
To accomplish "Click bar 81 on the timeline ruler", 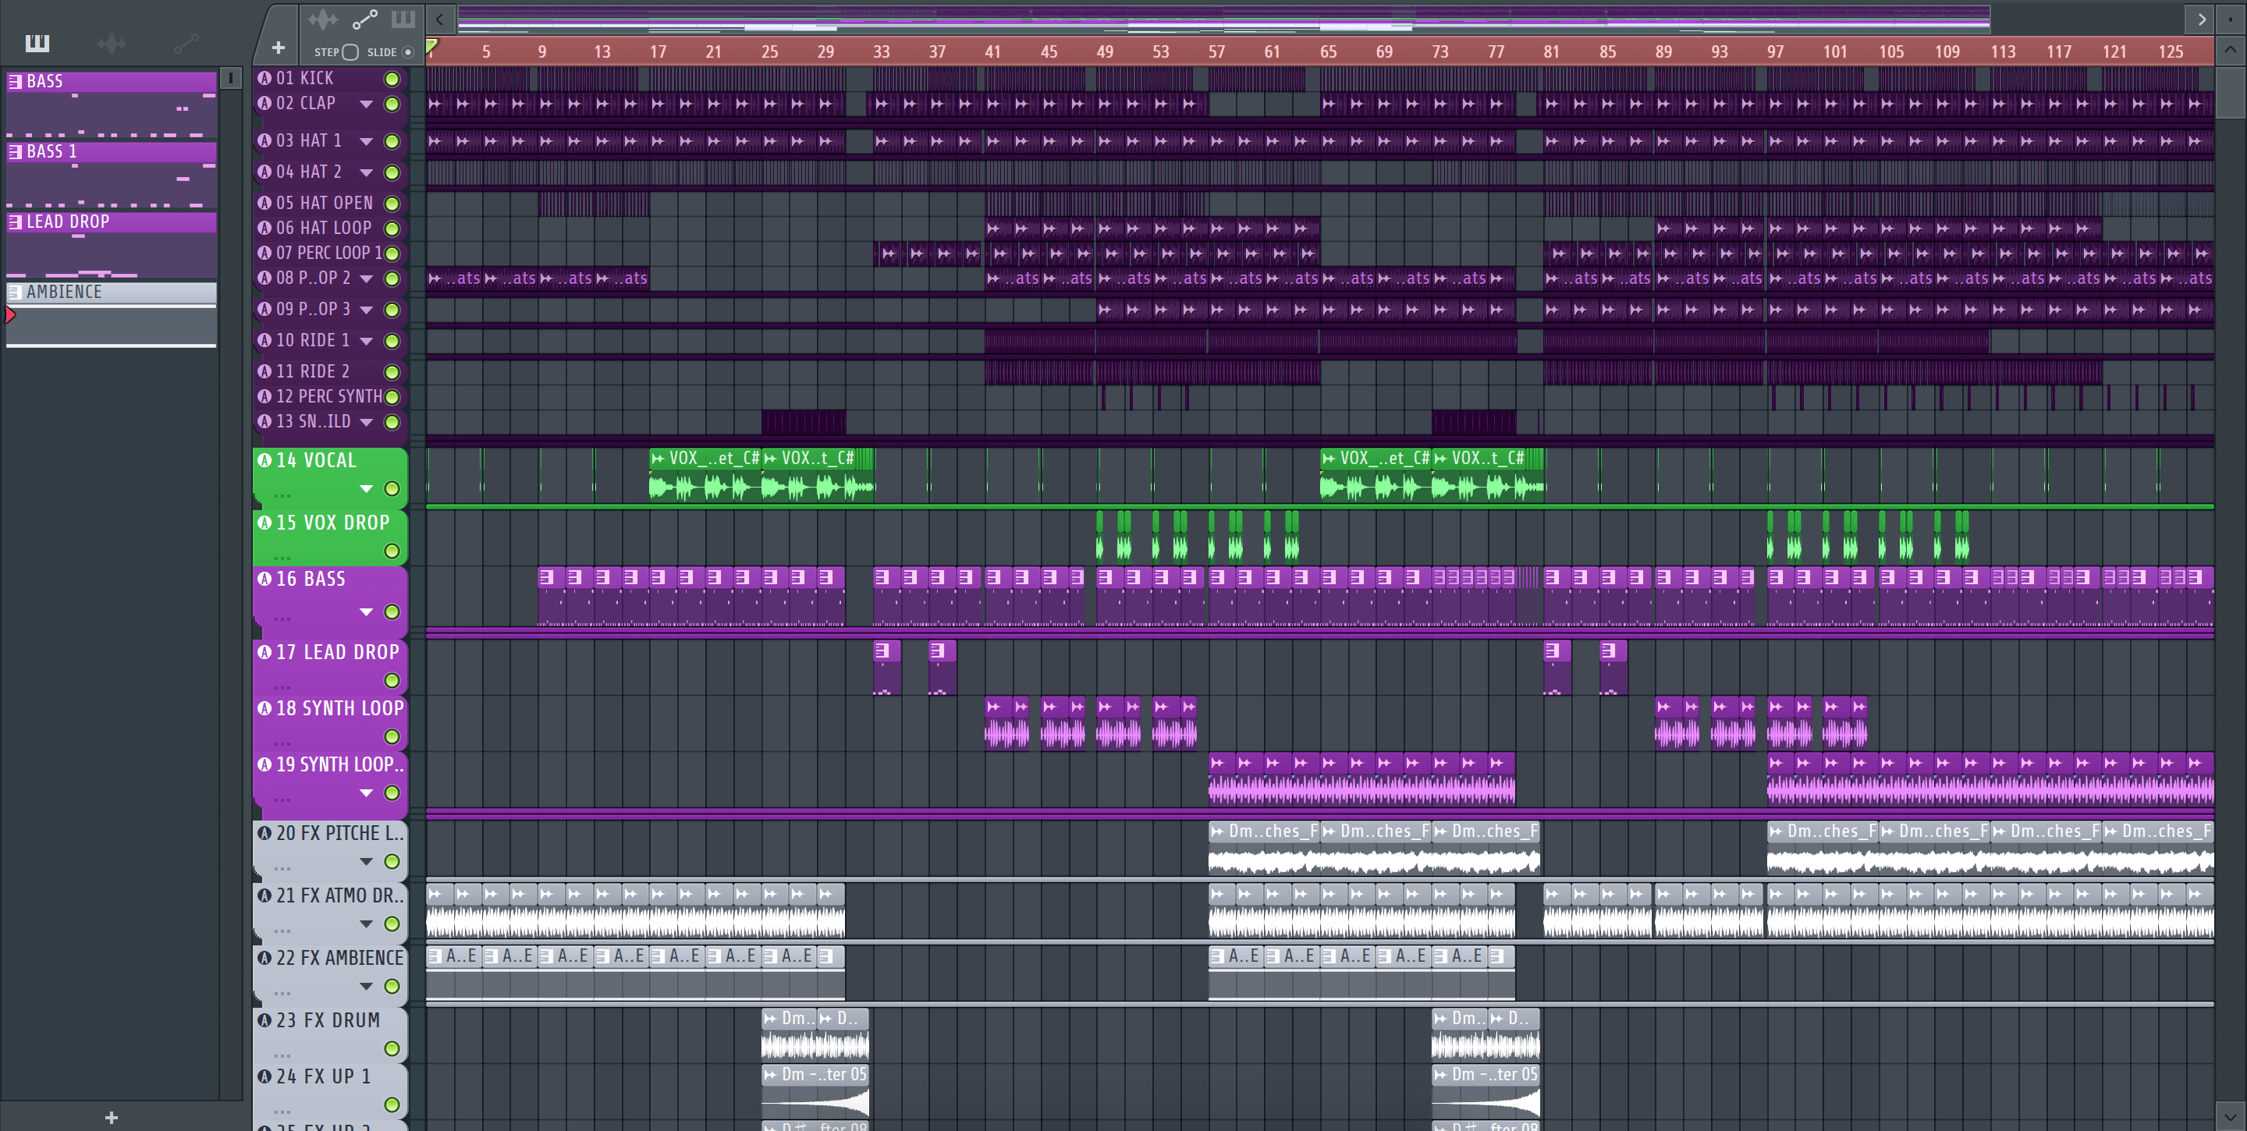I will point(1551,51).
